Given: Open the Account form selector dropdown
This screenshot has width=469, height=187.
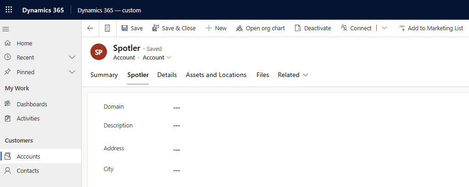Looking at the screenshot, I should click(157, 57).
